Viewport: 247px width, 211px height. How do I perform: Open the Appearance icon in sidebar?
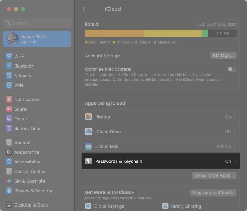click(9, 152)
